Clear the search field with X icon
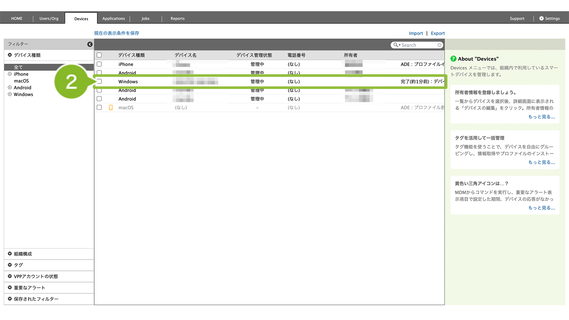The image size is (569, 320). pyautogui.click(x=439, y=45)
